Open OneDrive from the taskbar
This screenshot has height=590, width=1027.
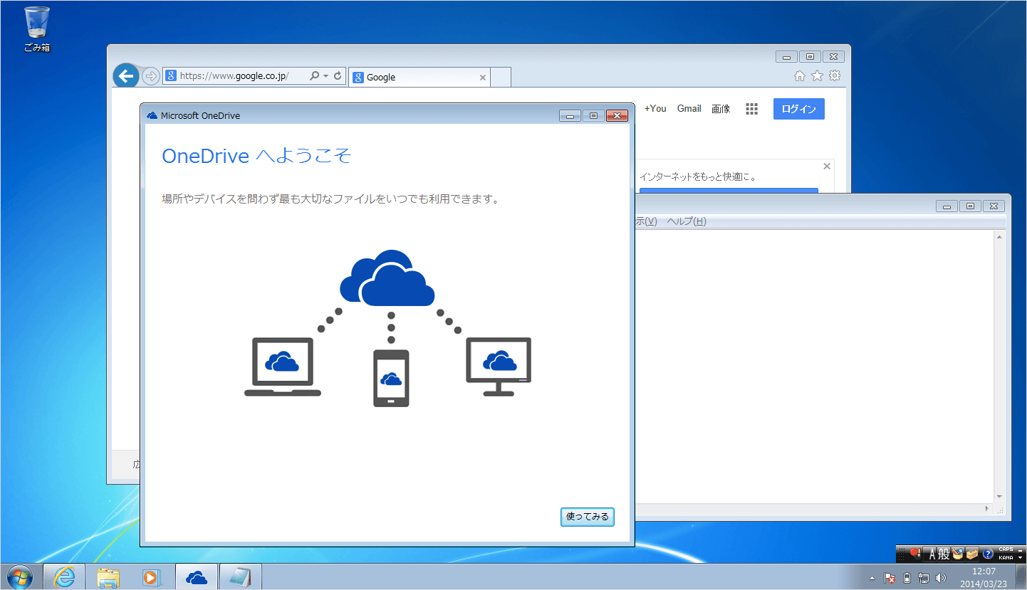coord(196,576)
